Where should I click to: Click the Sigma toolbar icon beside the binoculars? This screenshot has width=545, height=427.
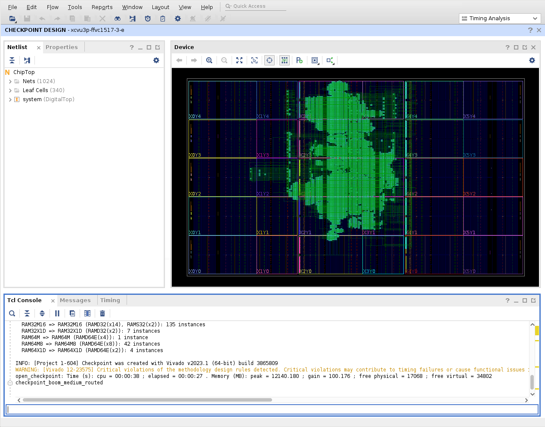click(x=133, y=19)
